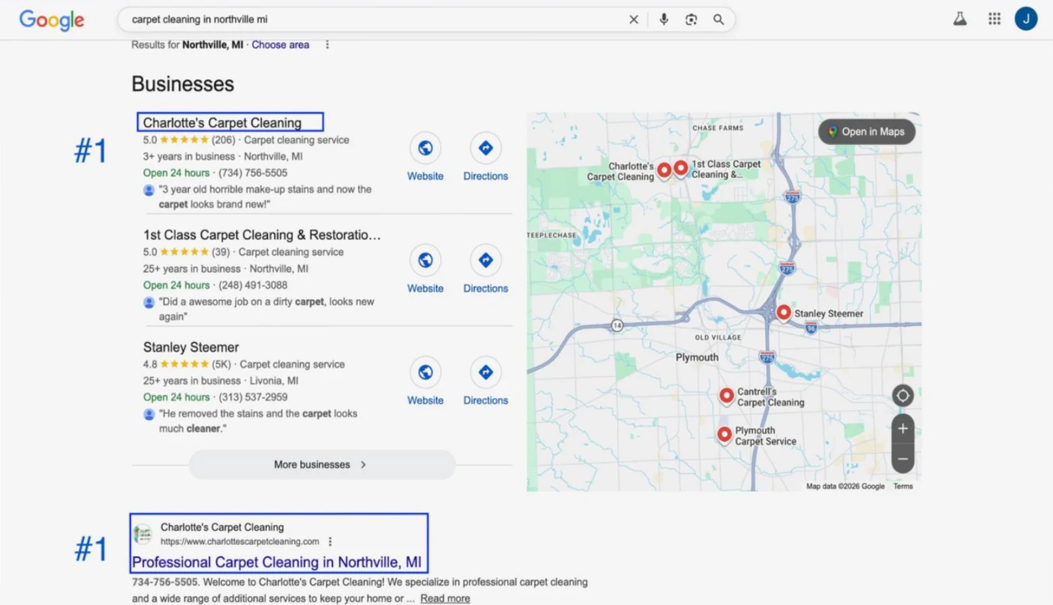This screenshot has width=1053, height=605.
Task: Click the Choose area link
Action: click(x=280, y=45)
